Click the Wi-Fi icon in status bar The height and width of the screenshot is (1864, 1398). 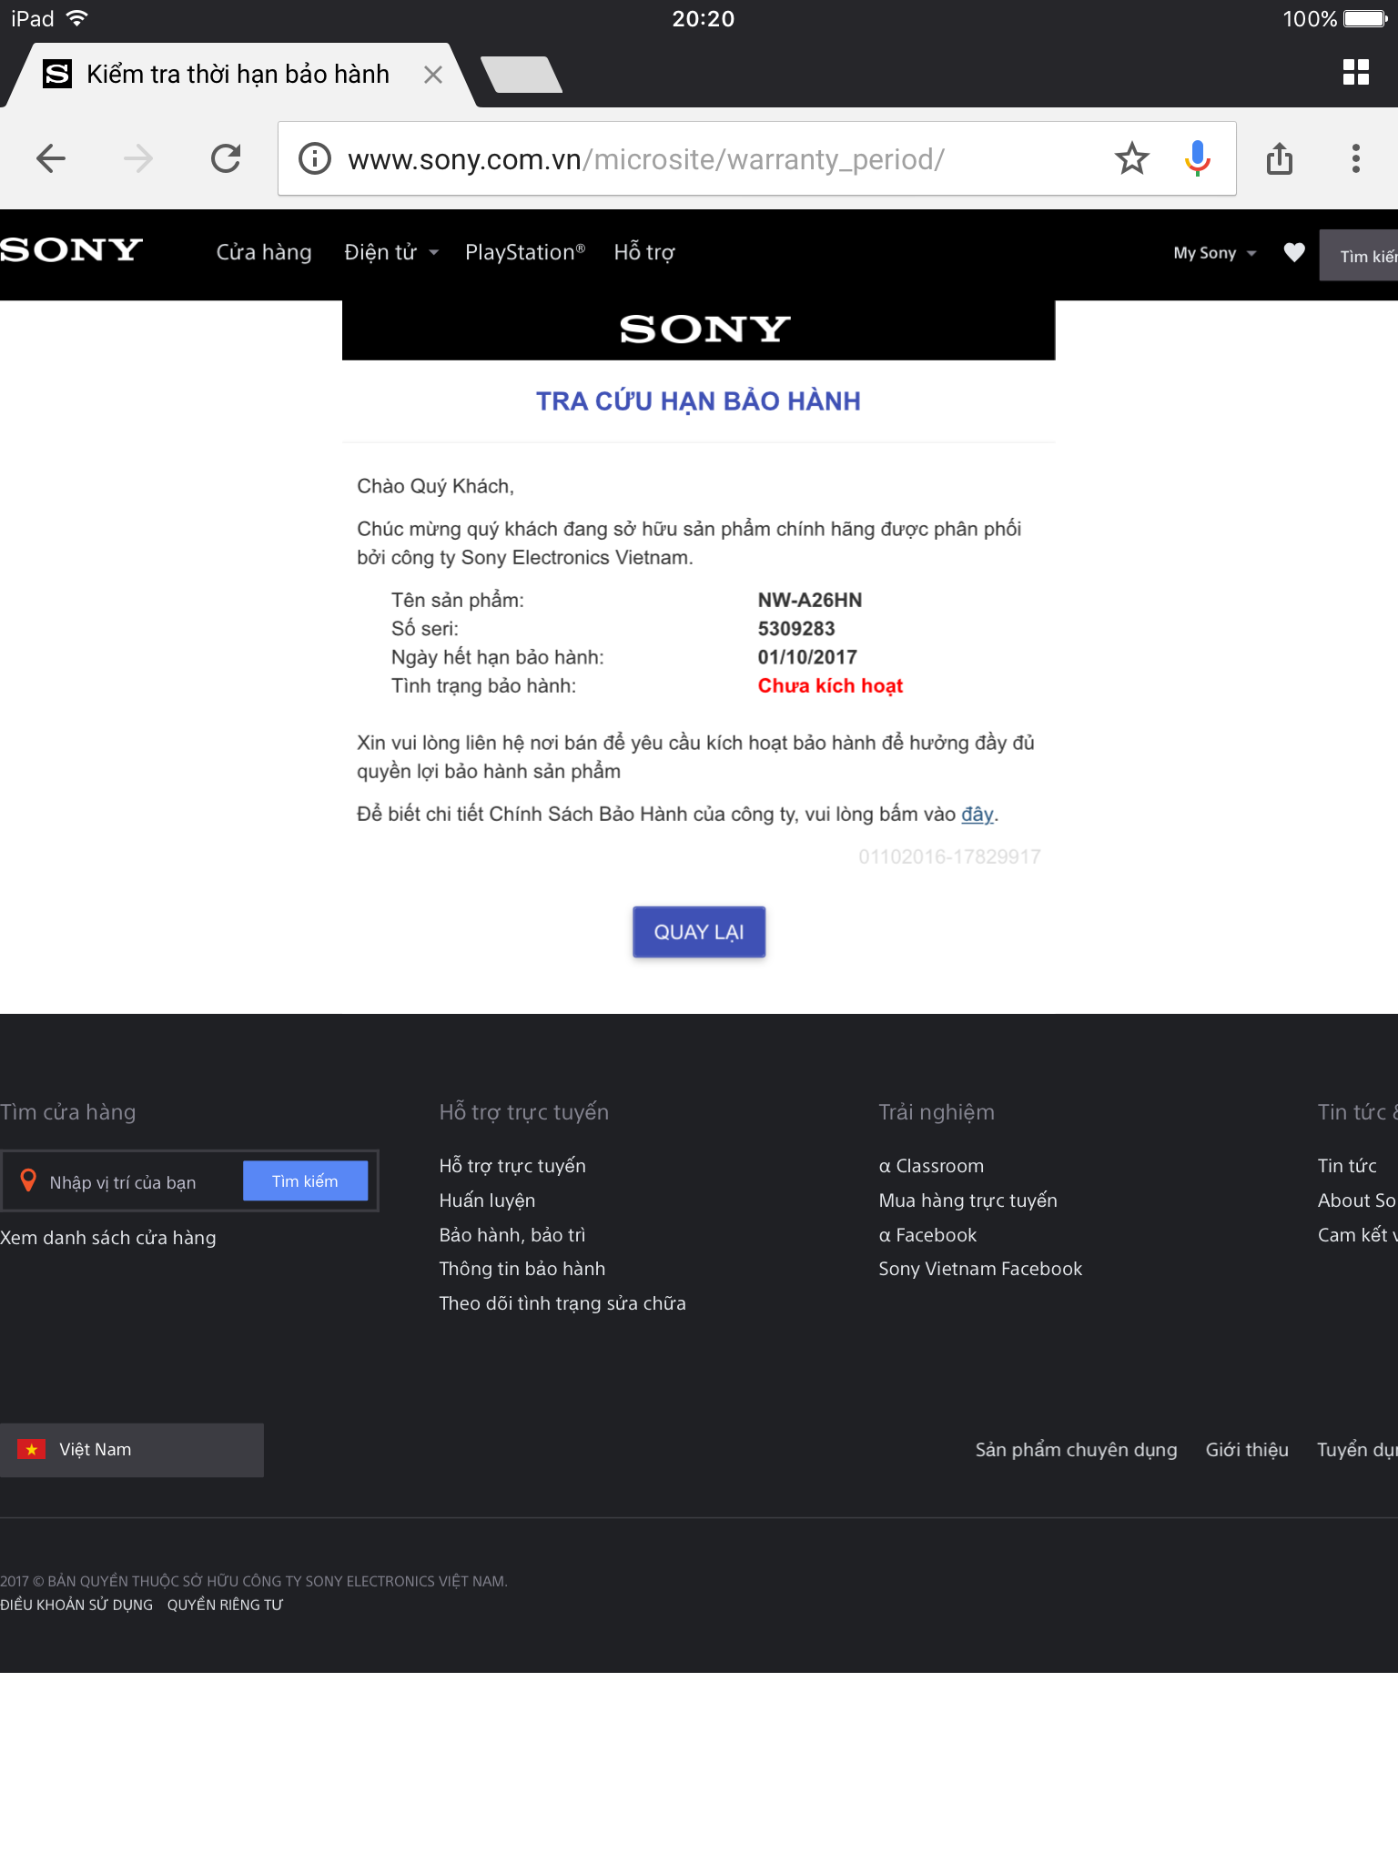(x=77, y=18)
